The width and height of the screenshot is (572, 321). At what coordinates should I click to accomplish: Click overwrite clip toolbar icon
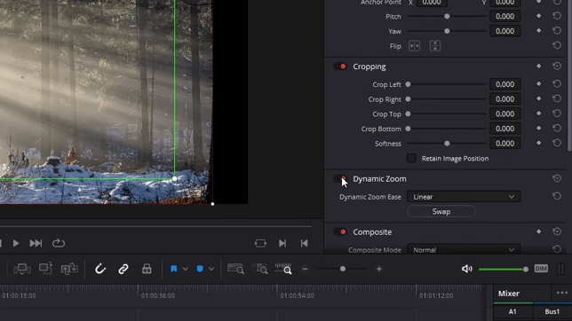(x=45, y=269)
